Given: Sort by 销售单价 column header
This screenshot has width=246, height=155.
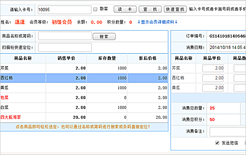Looking at the screenshot, I should [66, 58].
